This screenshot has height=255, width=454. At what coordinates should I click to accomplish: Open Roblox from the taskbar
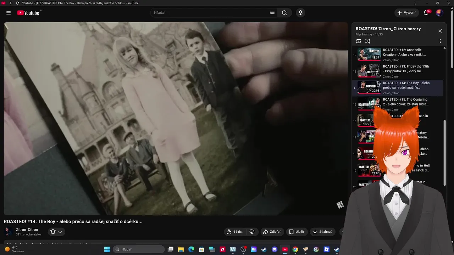(x=326, y=249)
